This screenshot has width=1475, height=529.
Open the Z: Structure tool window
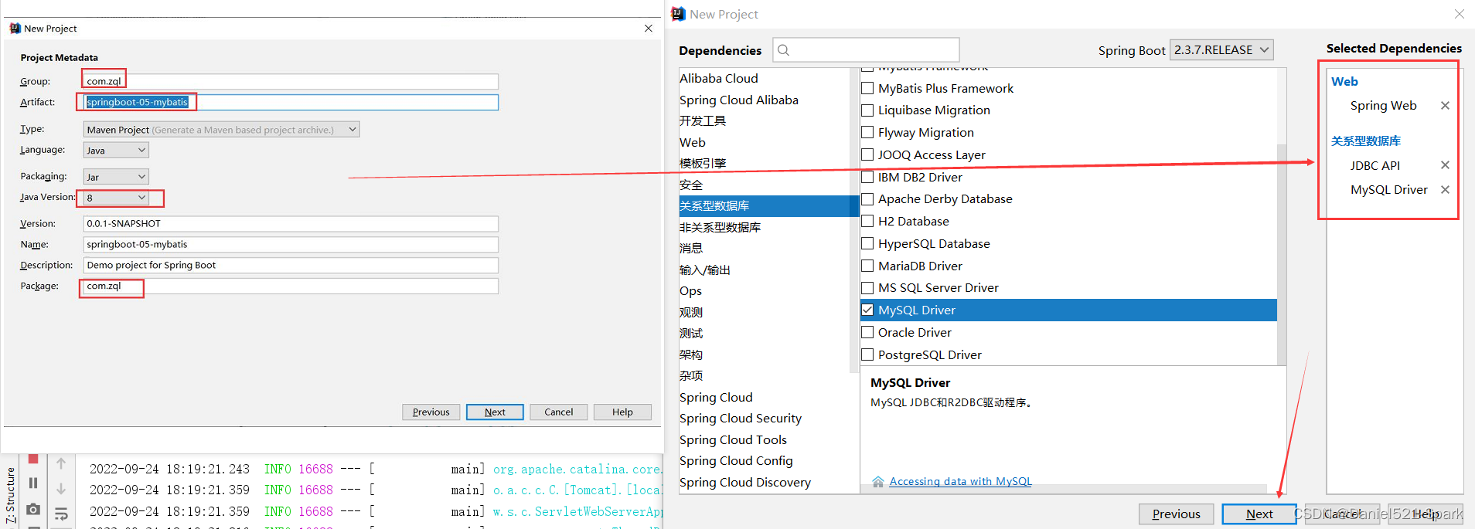coord(11,497)
